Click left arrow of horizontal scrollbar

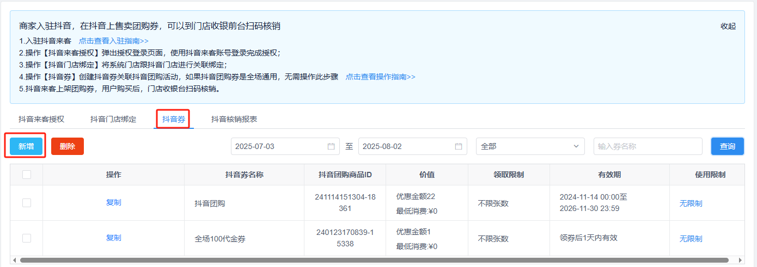pos(14,260)
